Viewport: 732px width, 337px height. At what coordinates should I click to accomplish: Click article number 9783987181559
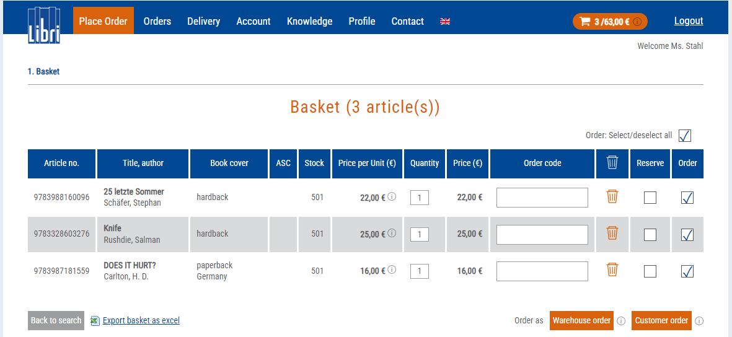(61, 270)
